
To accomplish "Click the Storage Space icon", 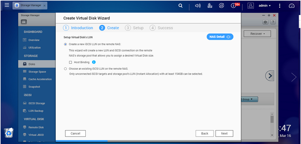I will (24, 71).
